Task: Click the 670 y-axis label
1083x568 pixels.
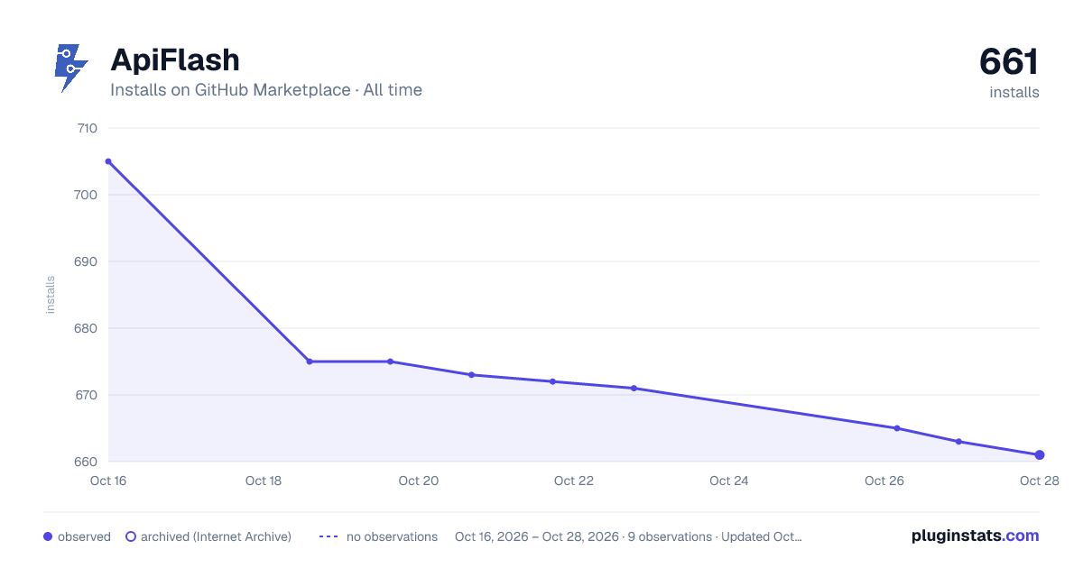Action: click(x=87, y=395)
